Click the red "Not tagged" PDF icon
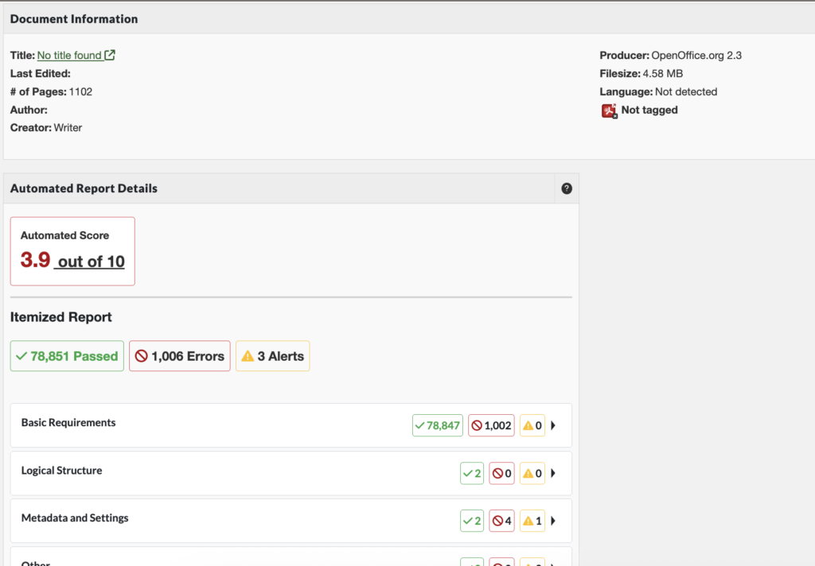815x566 pixels. (x=608, y=110)
